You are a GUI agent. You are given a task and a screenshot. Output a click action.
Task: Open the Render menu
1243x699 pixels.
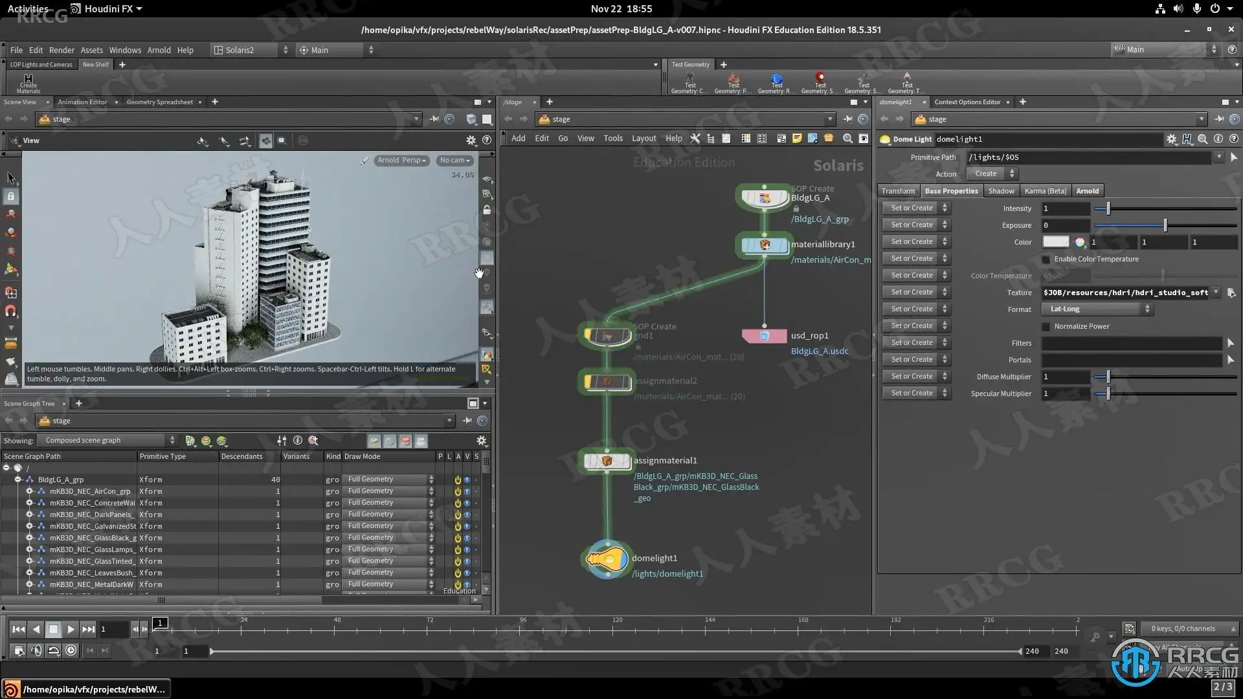(x=62, y=50)
